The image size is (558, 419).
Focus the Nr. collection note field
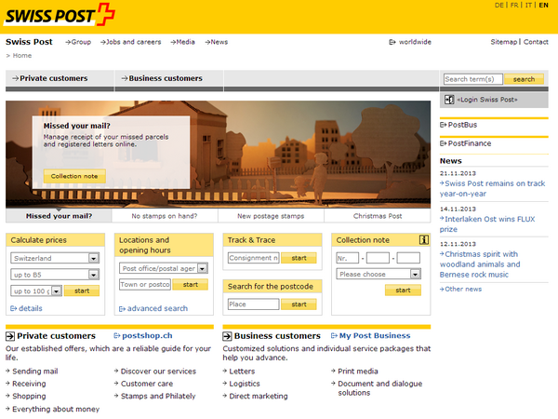pyautogui.click(x=347, y=258)
